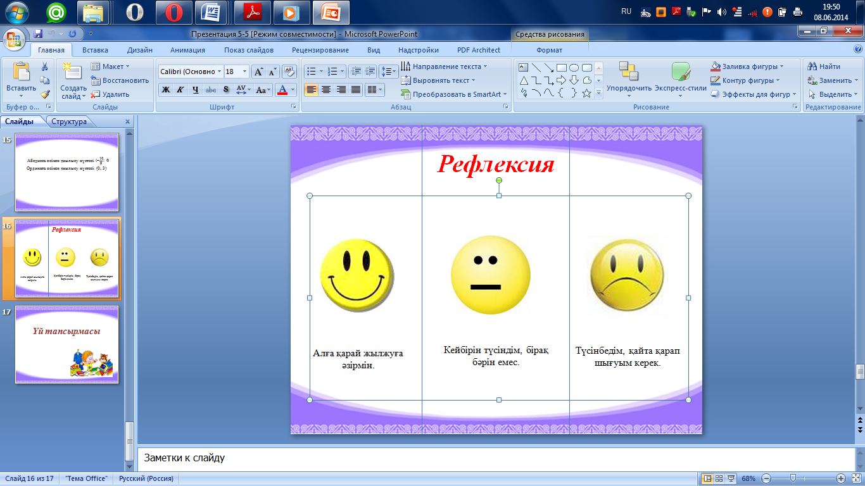Switch to the Анимация ribbon tab
This screenshot has width=865, height=486.
click(187, 50)
